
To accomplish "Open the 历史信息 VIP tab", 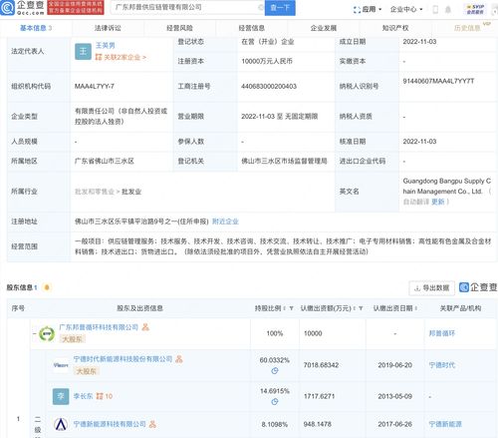I will tap(467, 28).
